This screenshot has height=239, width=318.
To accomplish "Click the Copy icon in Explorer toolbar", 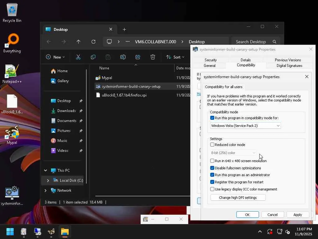I will pyautogui.click(x=93, y=57).
